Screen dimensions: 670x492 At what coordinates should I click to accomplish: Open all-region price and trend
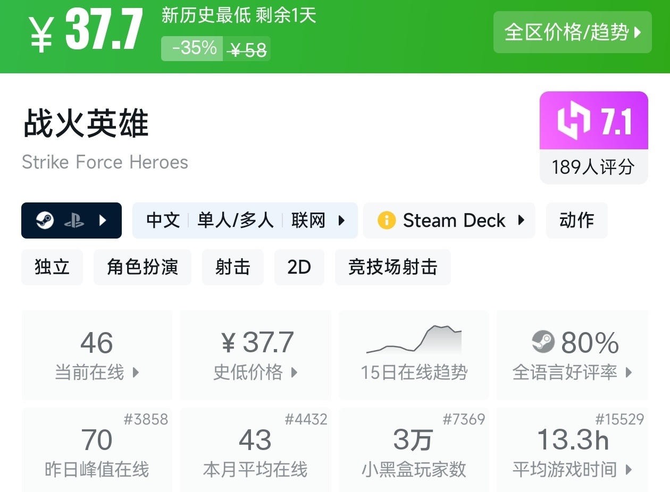(x=572, y=32)
